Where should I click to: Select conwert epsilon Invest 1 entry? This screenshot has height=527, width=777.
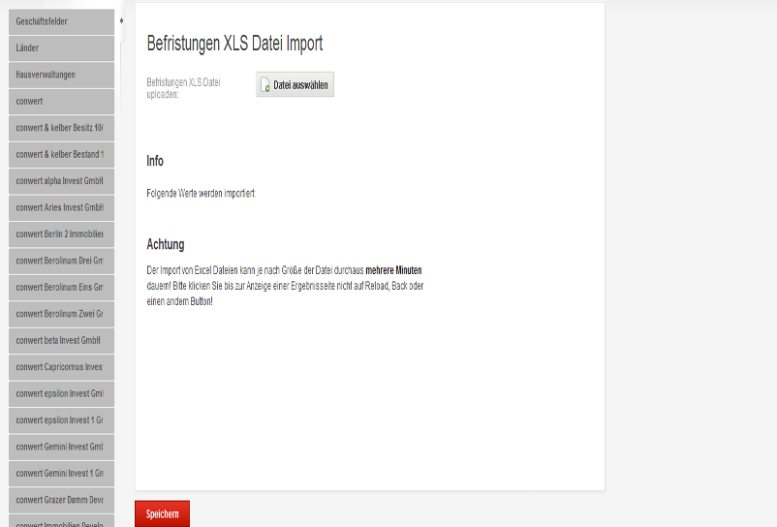pyautogui.click(x=61, y=420)
